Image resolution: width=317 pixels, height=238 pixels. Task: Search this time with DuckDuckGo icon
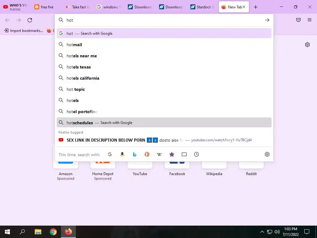(x=147, y=154)
